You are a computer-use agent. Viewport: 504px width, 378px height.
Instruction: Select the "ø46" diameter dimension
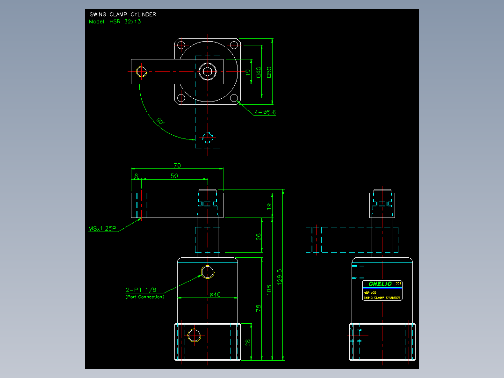(x=215, y=294)
